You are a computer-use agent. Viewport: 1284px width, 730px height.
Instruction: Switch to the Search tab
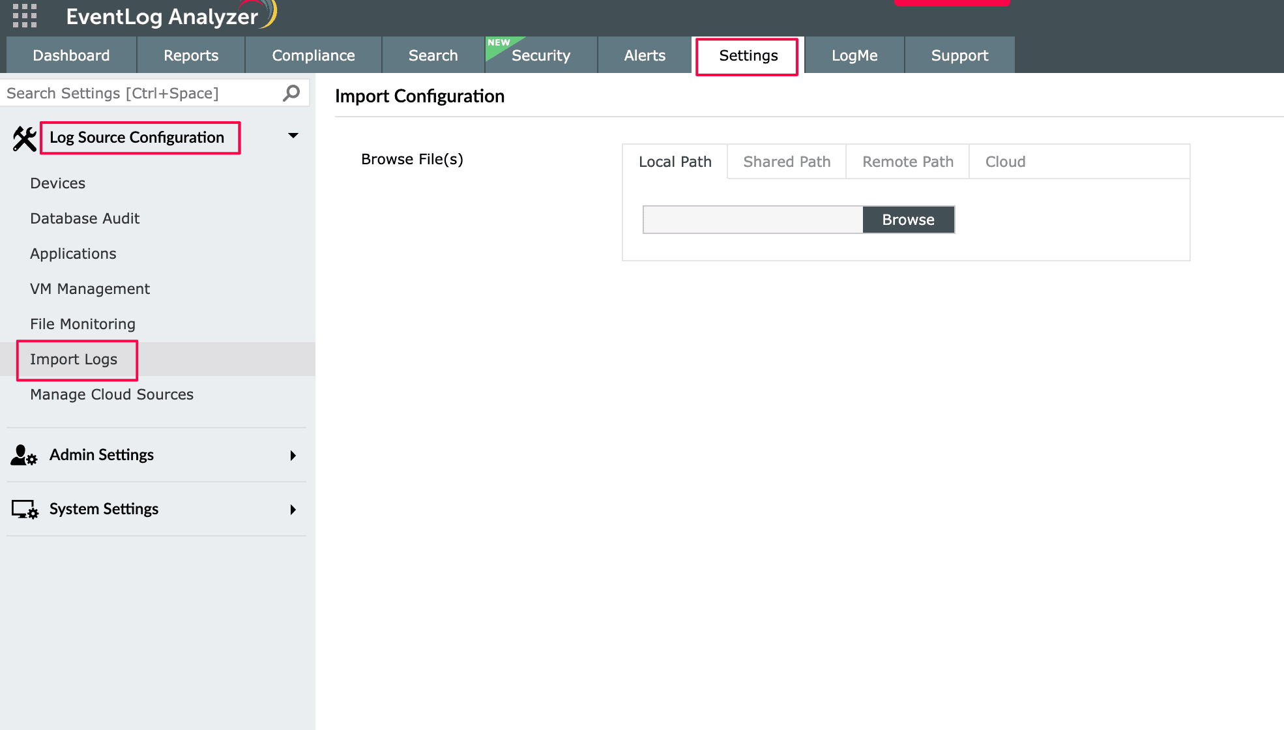pos(433,55)
